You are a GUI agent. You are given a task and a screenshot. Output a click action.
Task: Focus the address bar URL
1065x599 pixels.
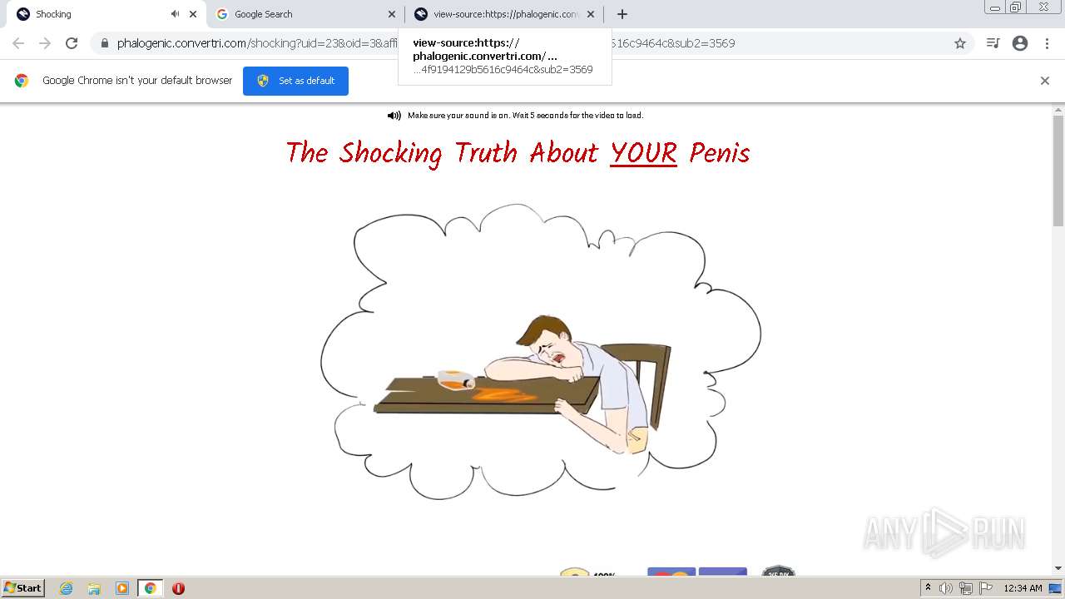532,43
